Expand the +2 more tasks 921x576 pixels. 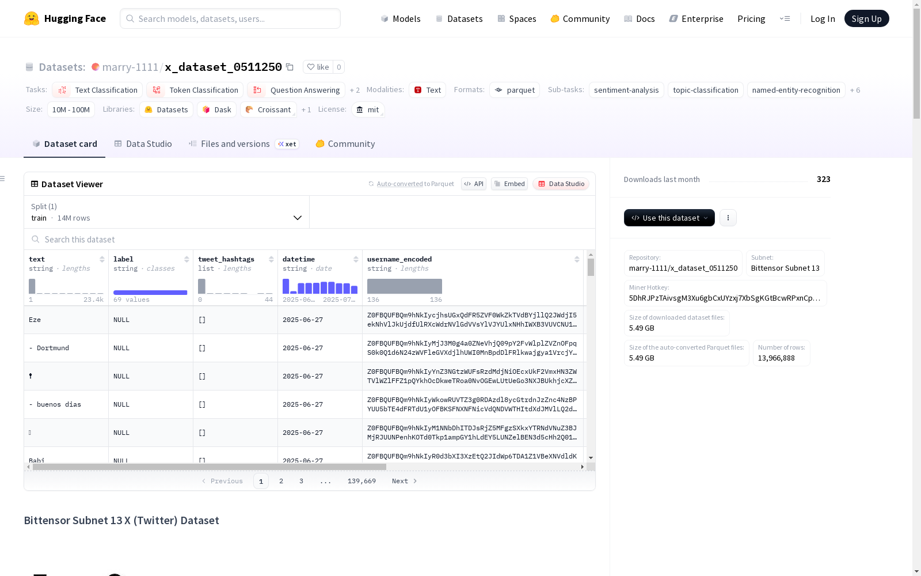point(355,90)
